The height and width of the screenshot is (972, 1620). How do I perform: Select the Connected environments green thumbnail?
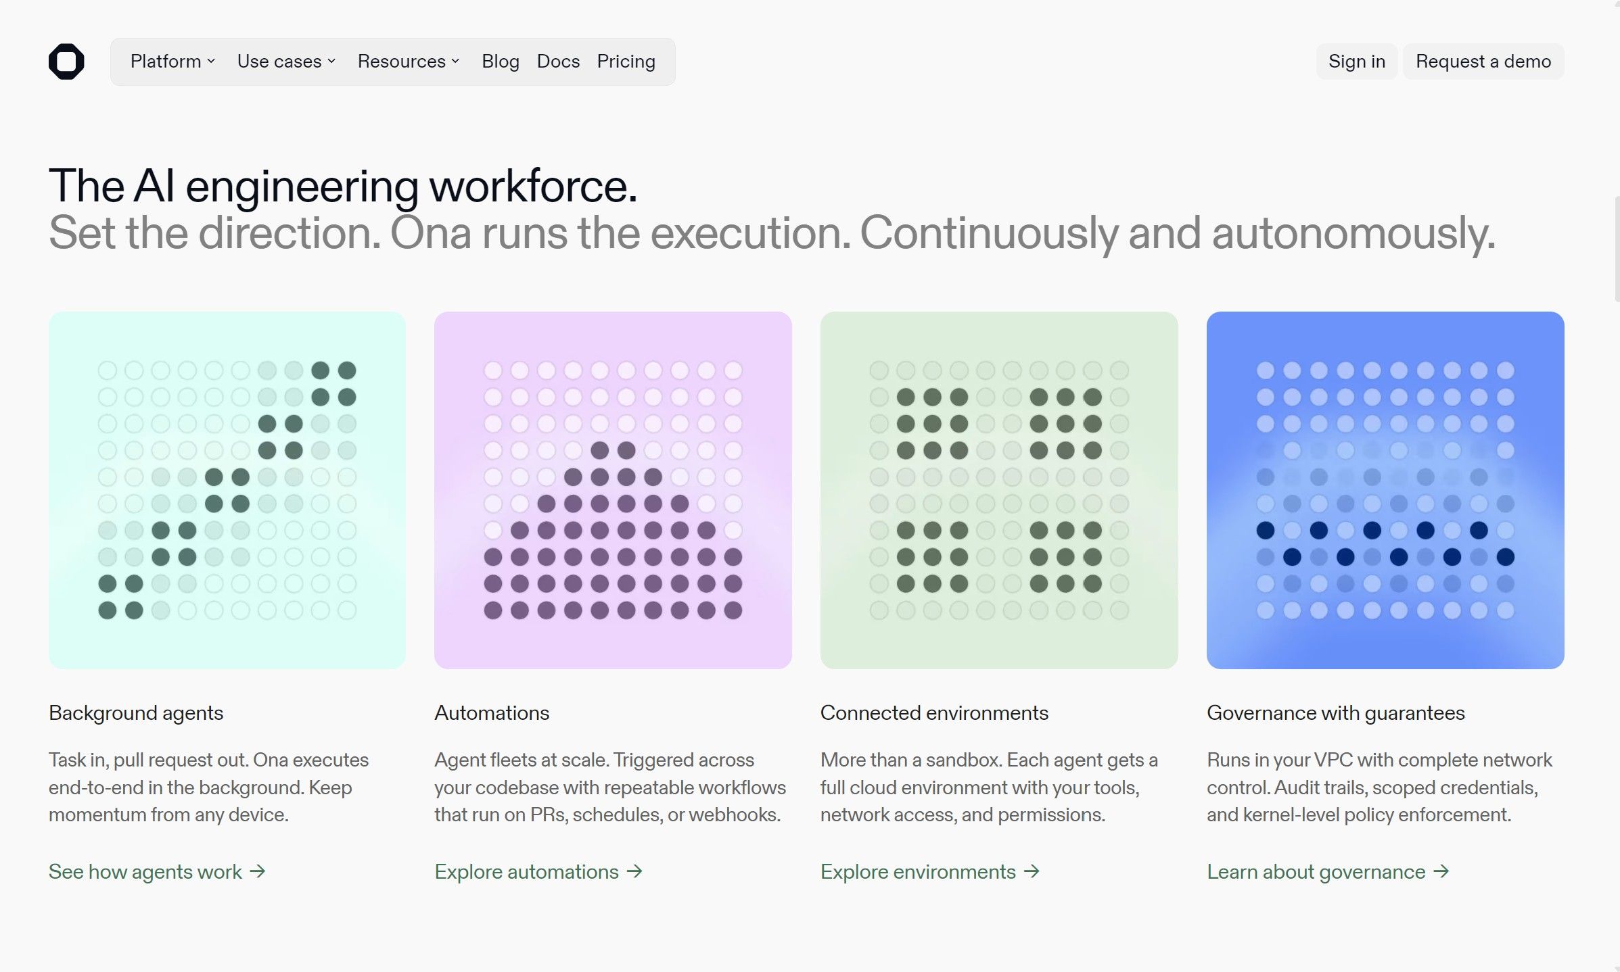[x=999, y=490]
